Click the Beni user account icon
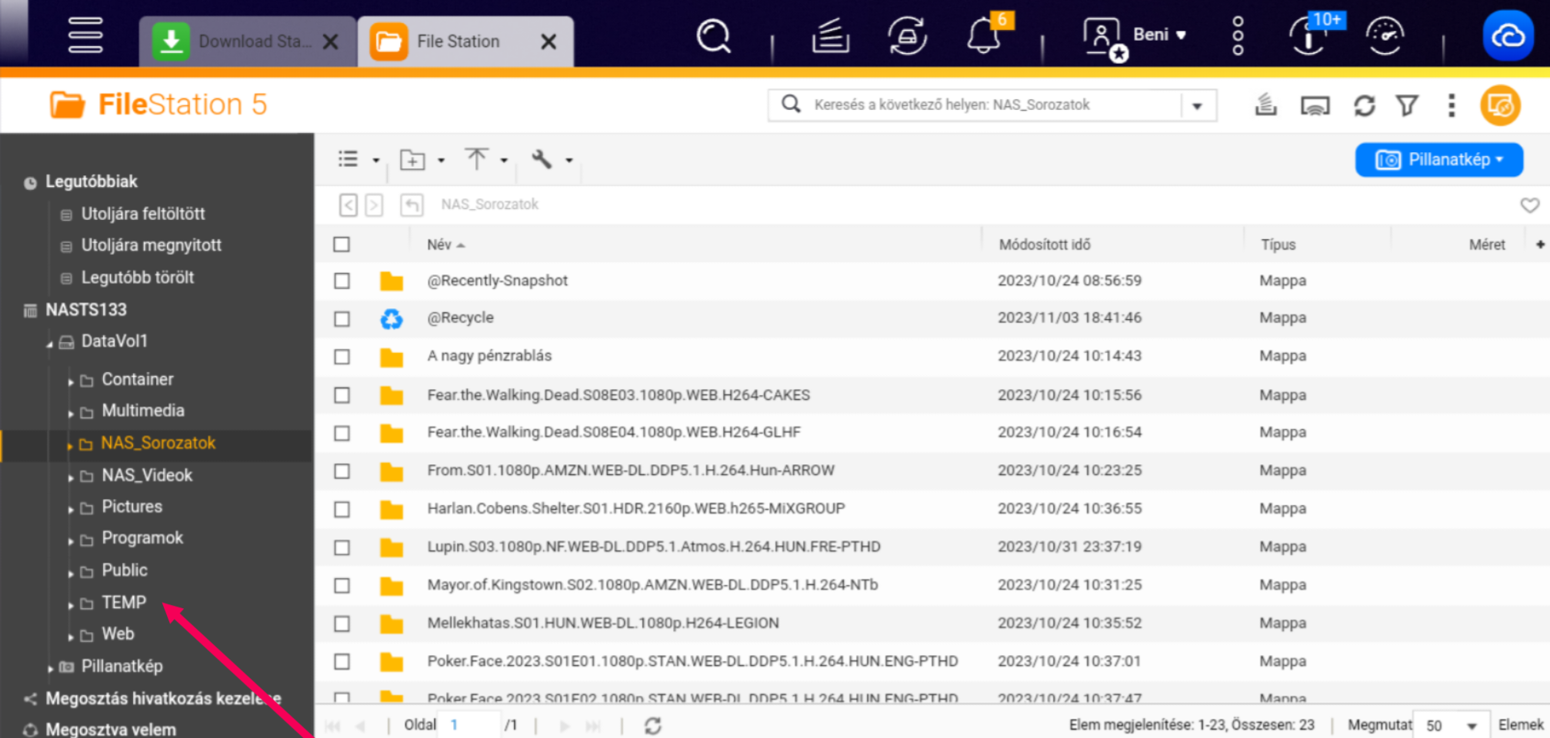 click(1103, 38)
